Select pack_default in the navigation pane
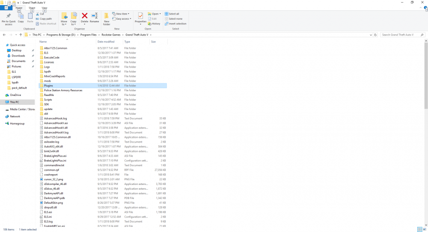428x232 pixels. point(19,88)
